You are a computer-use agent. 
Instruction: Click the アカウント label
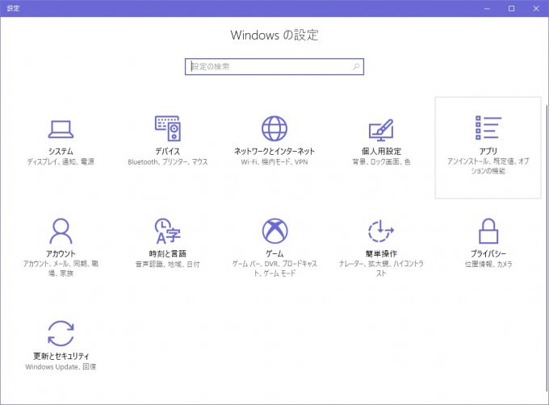click(61, 253)
